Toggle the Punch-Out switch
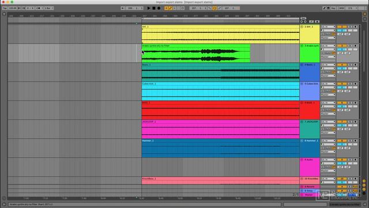 click(x=220, y=8)
